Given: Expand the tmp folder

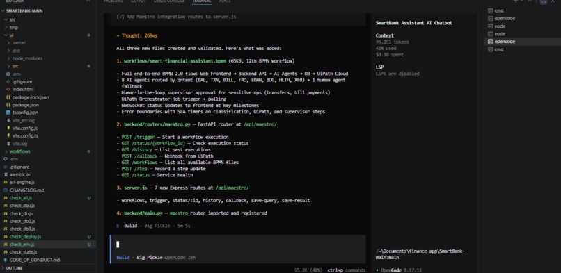Looking at the screenshot, I should tap(14, 28).
